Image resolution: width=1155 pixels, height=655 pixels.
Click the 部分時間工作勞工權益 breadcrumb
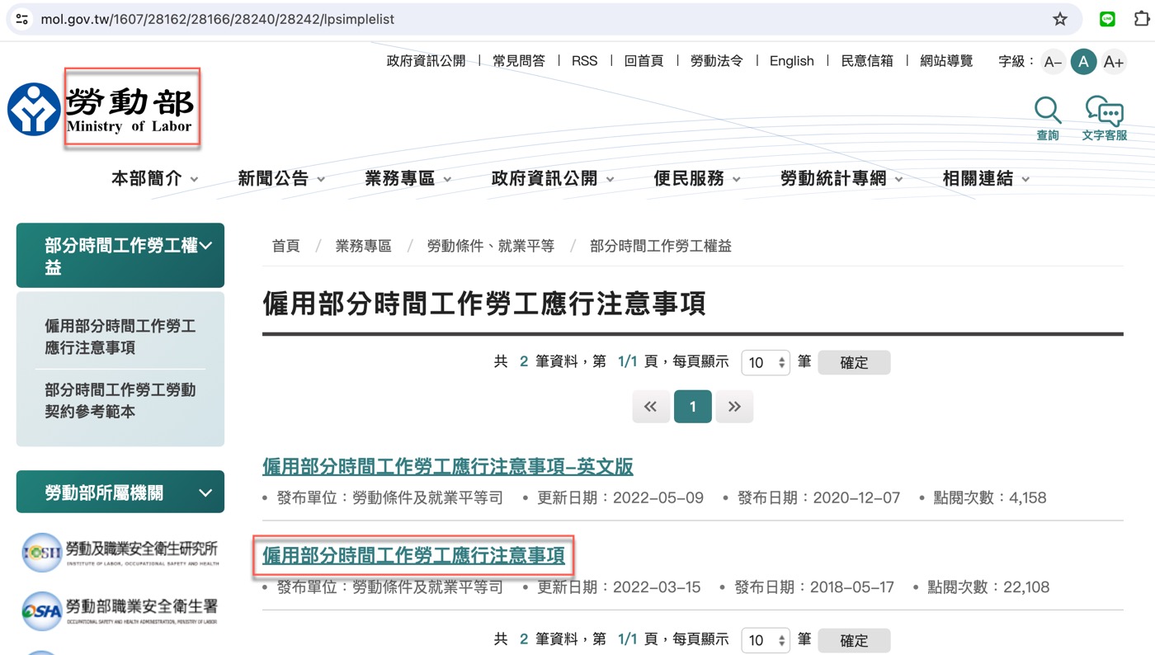point(661,246)
